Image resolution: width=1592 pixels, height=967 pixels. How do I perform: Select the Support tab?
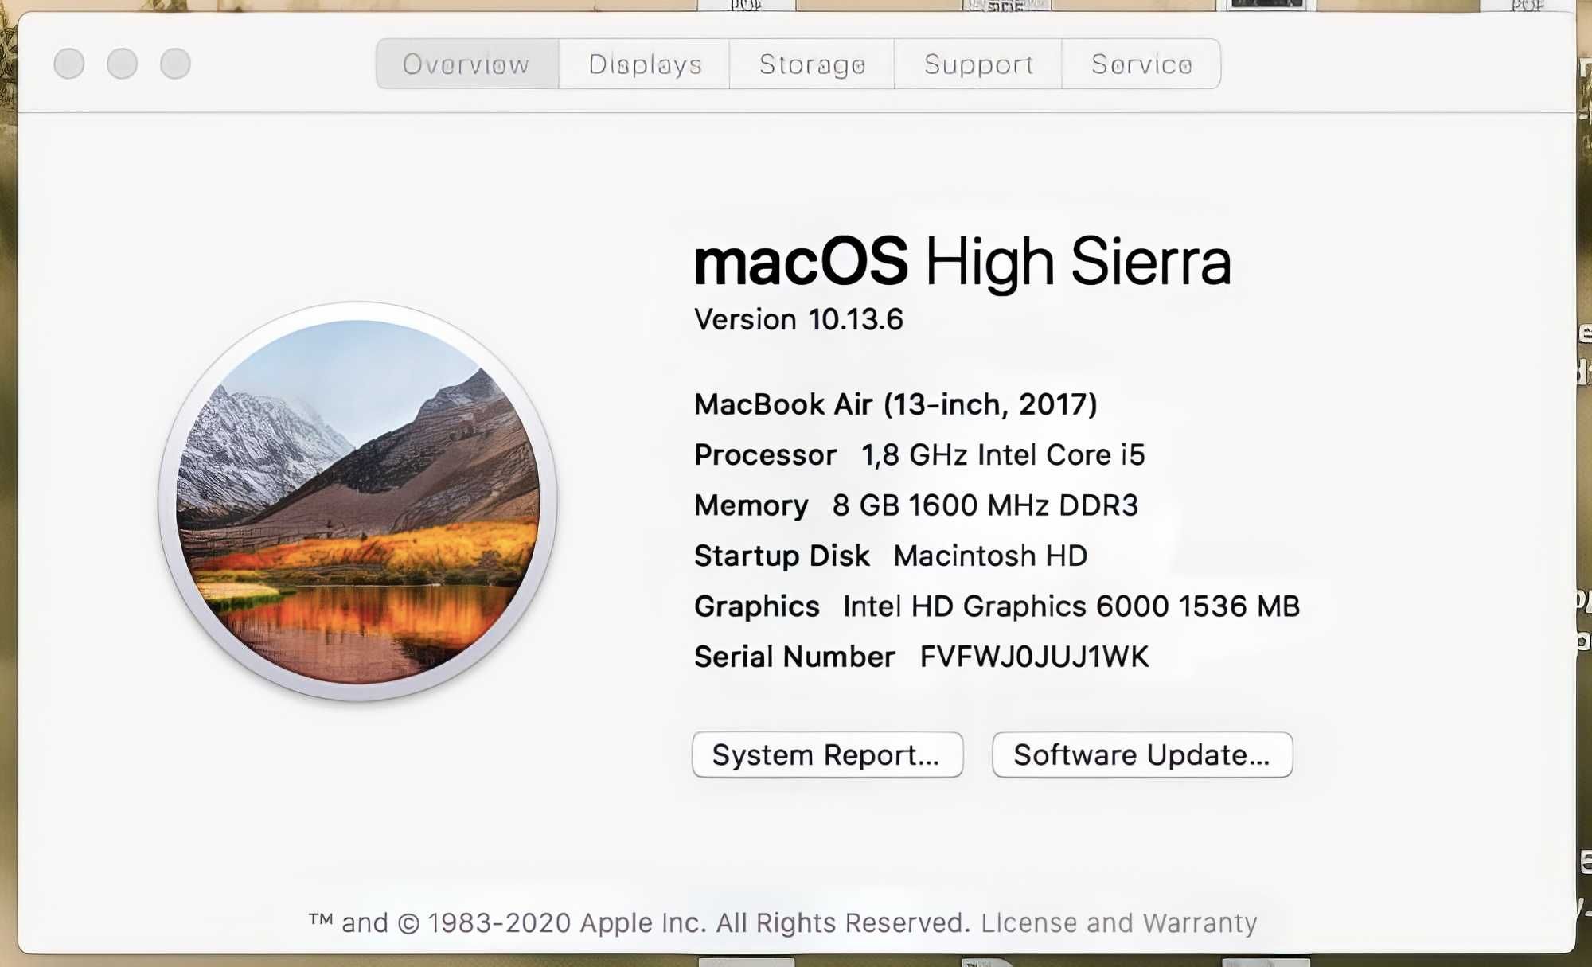978,64
